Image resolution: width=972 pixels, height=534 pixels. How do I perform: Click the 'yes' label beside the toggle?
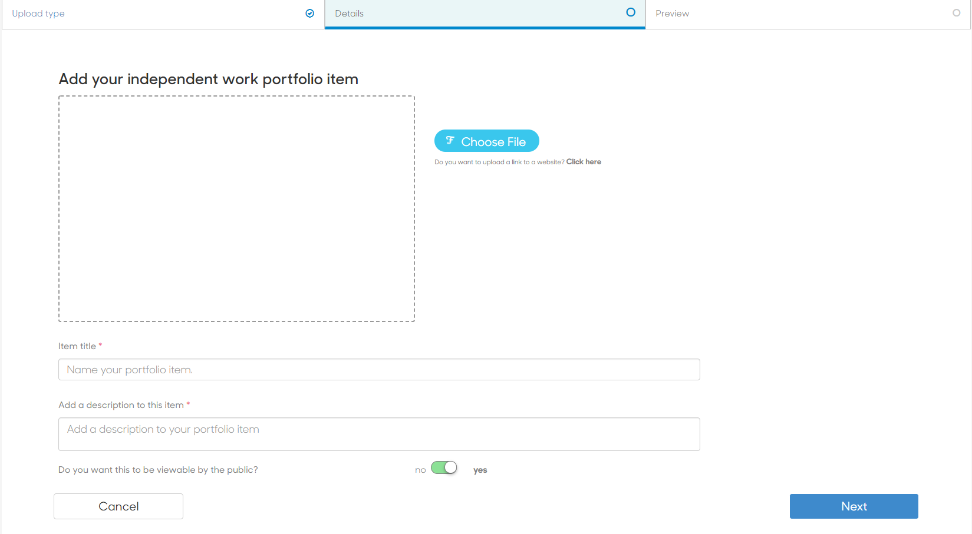pyautogui.click(x=480, y=470)
